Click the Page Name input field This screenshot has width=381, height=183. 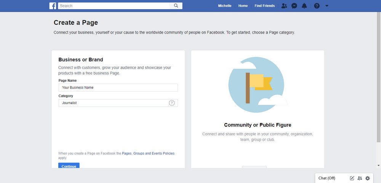coord(118,87)
